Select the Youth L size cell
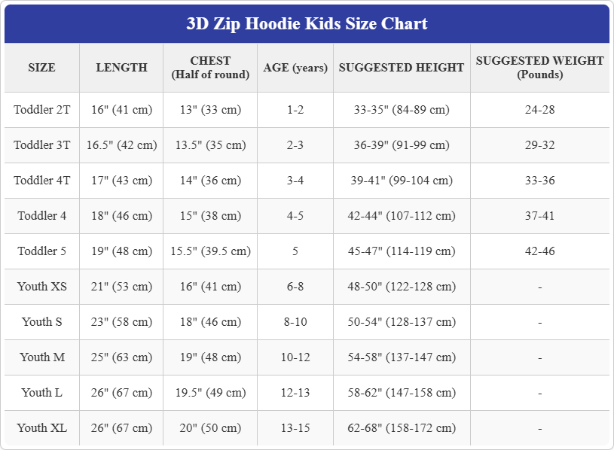Viewport: 614px width, 450px height. coord(41,393)
